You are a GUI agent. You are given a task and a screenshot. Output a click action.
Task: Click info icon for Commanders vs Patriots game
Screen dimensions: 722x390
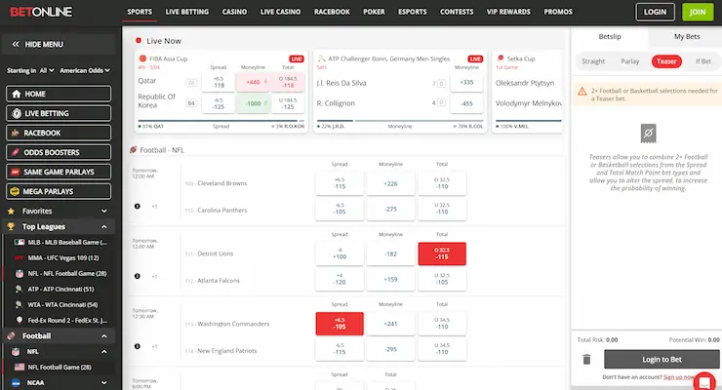[x=138, y=346]
